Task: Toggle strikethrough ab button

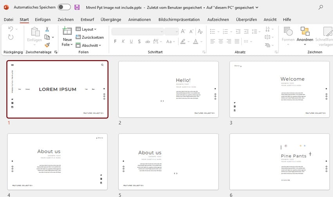Action: [148, 41]
